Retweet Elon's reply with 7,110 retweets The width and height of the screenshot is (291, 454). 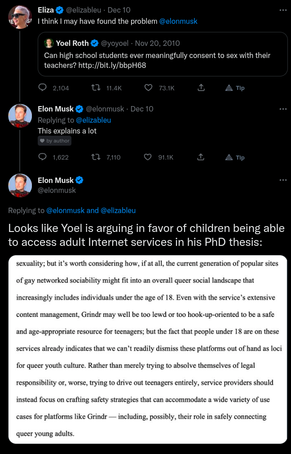tap(96, 157)
